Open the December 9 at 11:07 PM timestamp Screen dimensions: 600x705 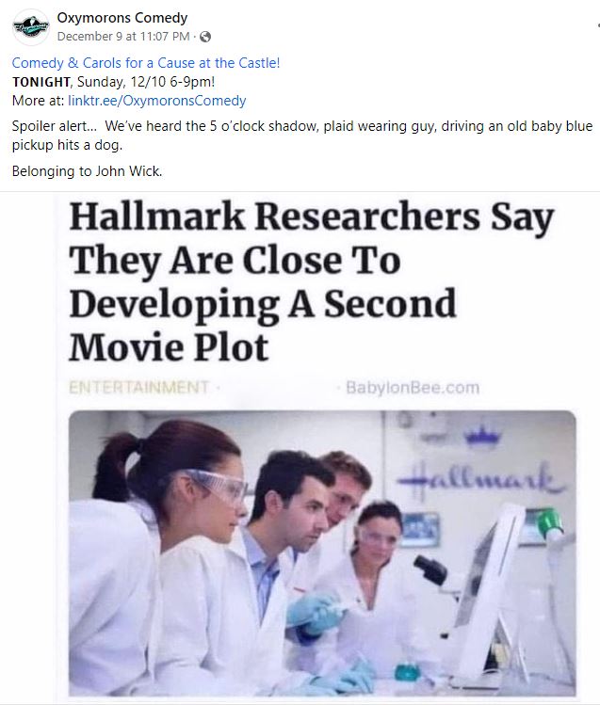click(x=123, y=37)
